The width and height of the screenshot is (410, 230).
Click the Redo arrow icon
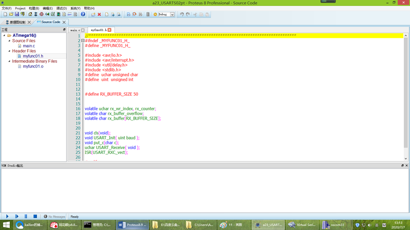coord(188,15)
